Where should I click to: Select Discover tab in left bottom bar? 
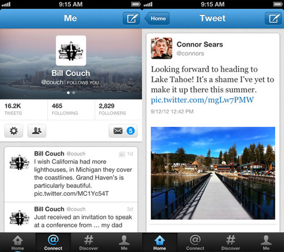point(89,242)
